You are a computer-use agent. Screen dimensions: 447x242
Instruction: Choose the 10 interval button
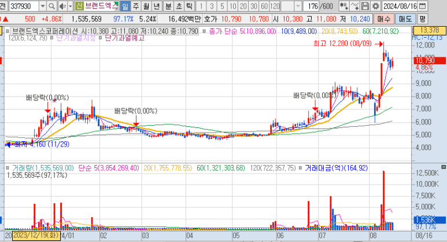233,6
